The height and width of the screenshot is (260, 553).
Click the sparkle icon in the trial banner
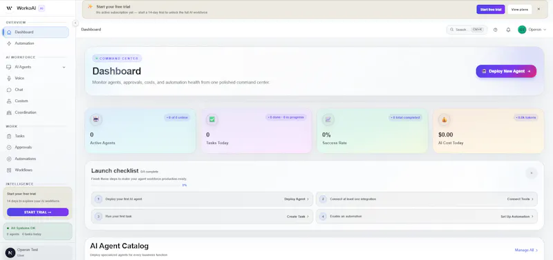click(91, 7)
